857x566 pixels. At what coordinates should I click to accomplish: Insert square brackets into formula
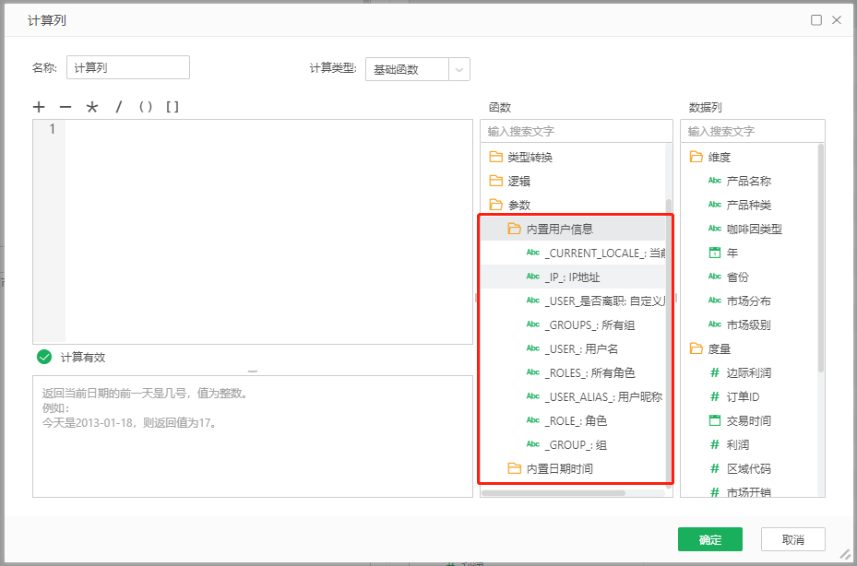click(x=173, y=107)
